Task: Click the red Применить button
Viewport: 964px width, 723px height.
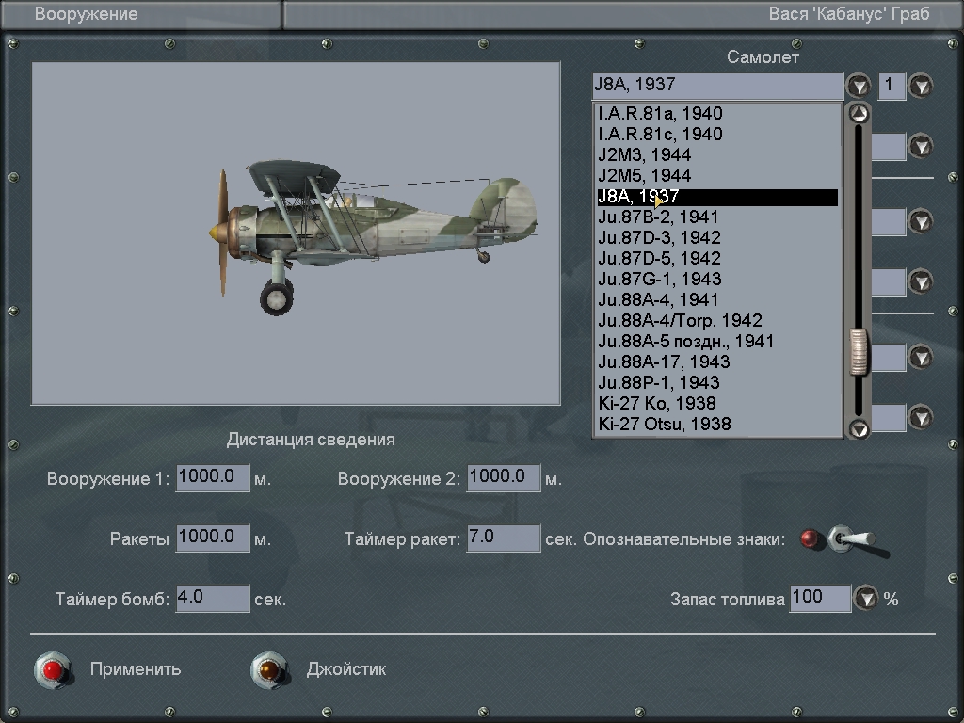Action: (53, 669)
